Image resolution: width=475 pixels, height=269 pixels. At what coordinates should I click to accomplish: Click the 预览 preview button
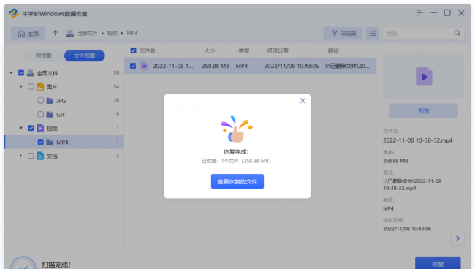click(x=424, y=110)
